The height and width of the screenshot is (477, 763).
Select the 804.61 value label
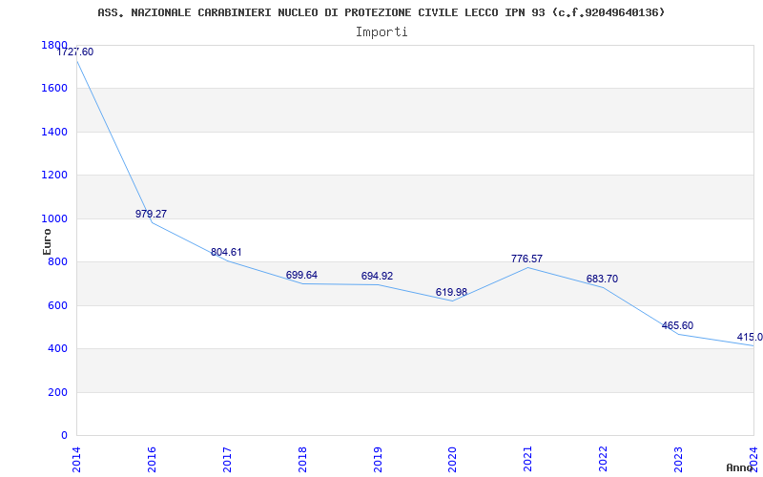tap(226, 253)
